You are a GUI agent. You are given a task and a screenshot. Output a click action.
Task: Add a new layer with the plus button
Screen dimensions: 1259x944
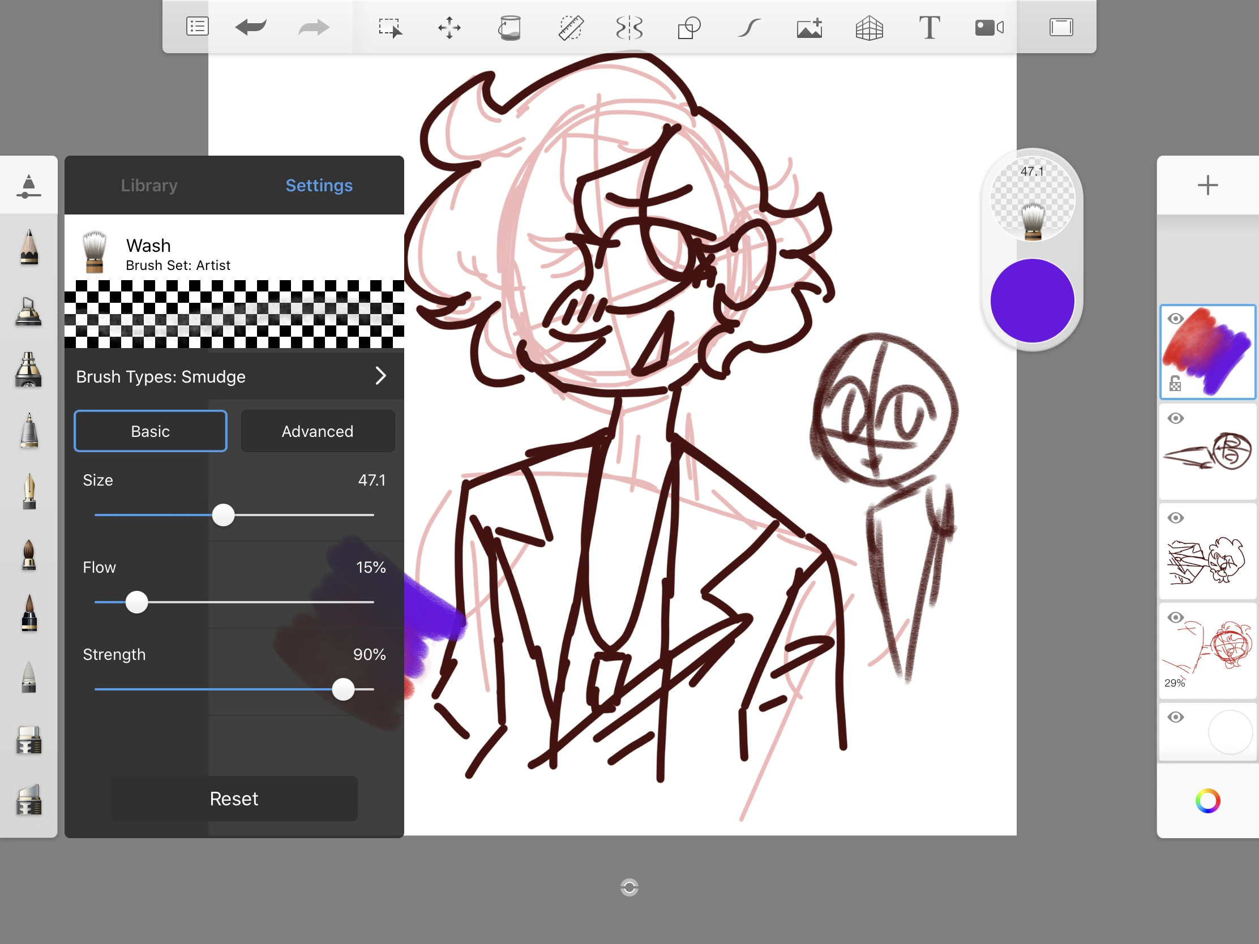[x=1207, y=186]
